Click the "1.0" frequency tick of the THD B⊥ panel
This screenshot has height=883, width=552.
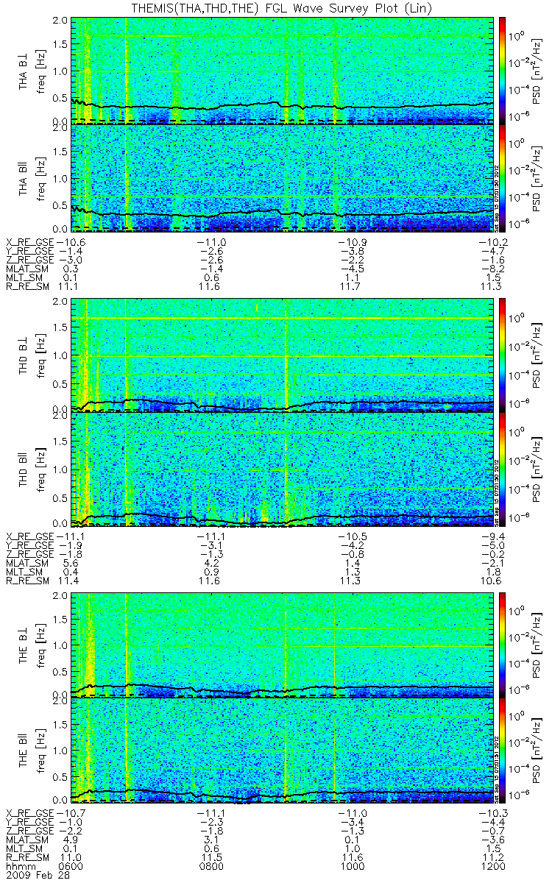tap(59, 355)
